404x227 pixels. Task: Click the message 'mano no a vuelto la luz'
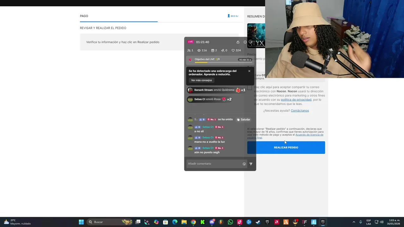pos(210,142)
